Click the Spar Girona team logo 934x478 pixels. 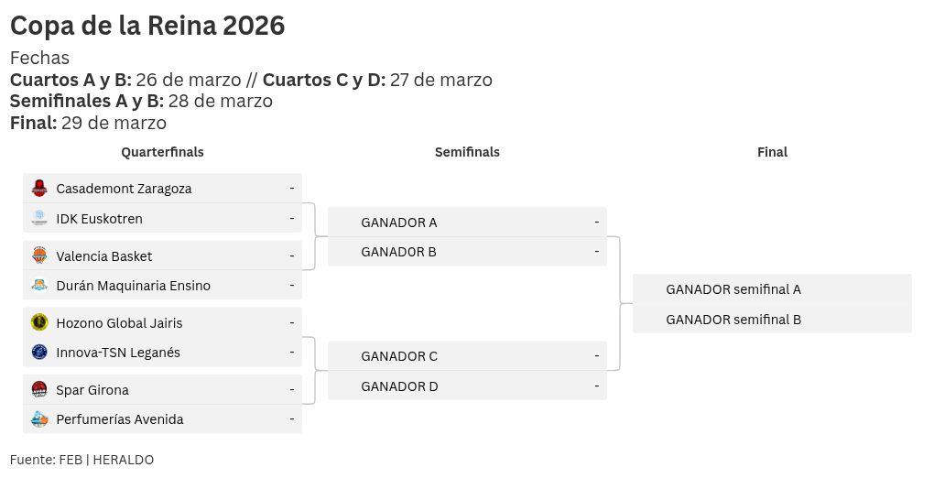tap(38, 389)
